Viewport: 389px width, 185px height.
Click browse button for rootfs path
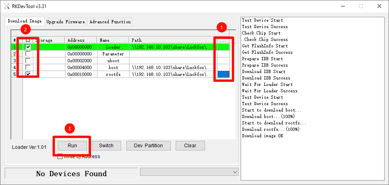[x=223, y=74]
